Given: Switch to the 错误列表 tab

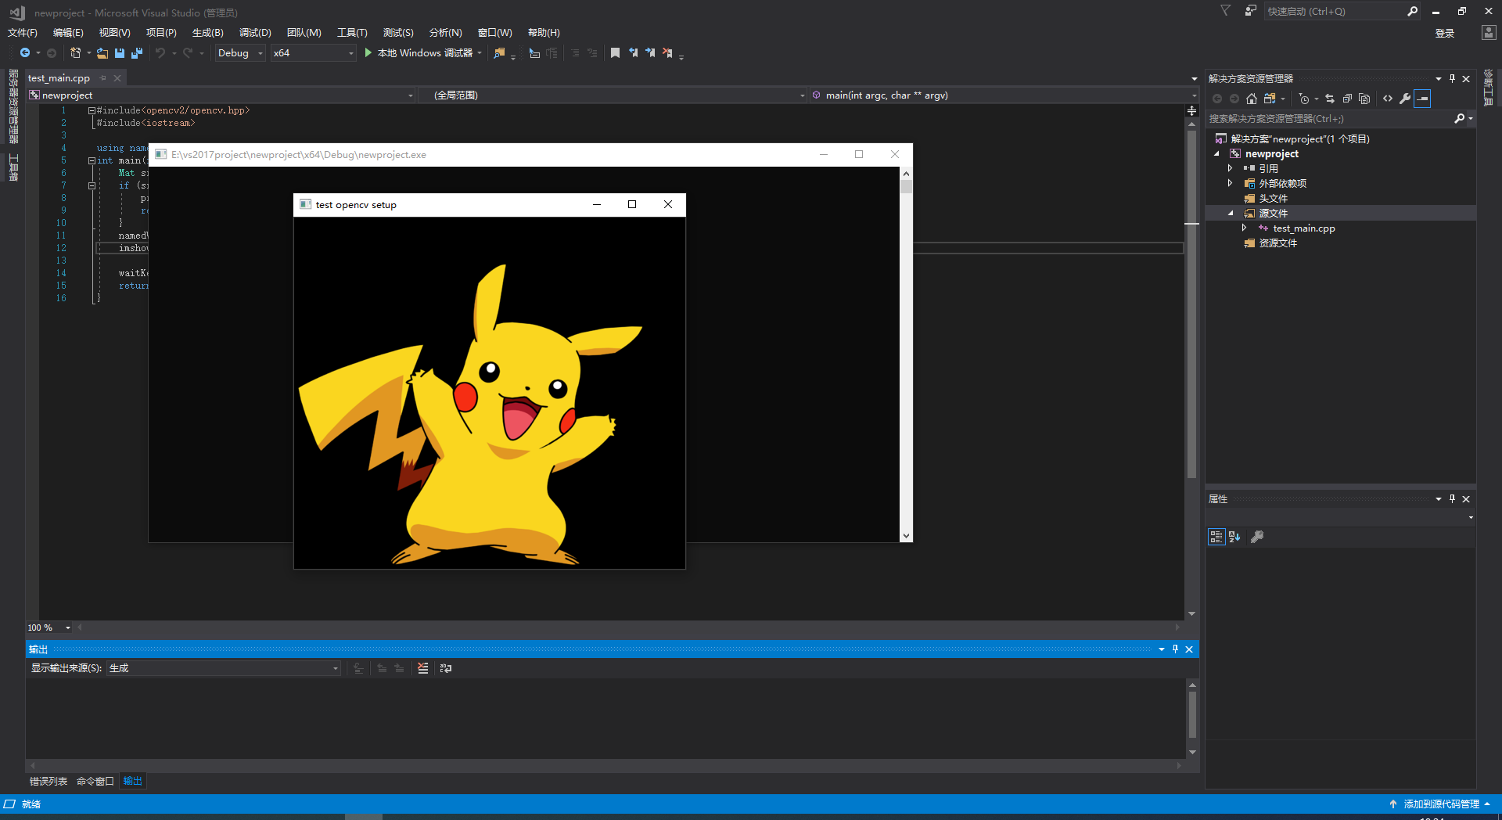Looking at the screenshot, I should [x=49, y=781].
